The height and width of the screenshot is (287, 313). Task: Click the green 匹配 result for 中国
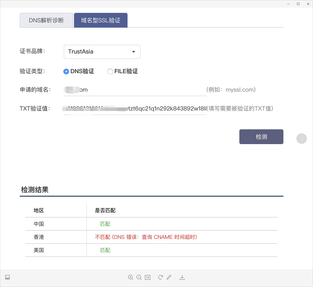[x=105, y=224]
